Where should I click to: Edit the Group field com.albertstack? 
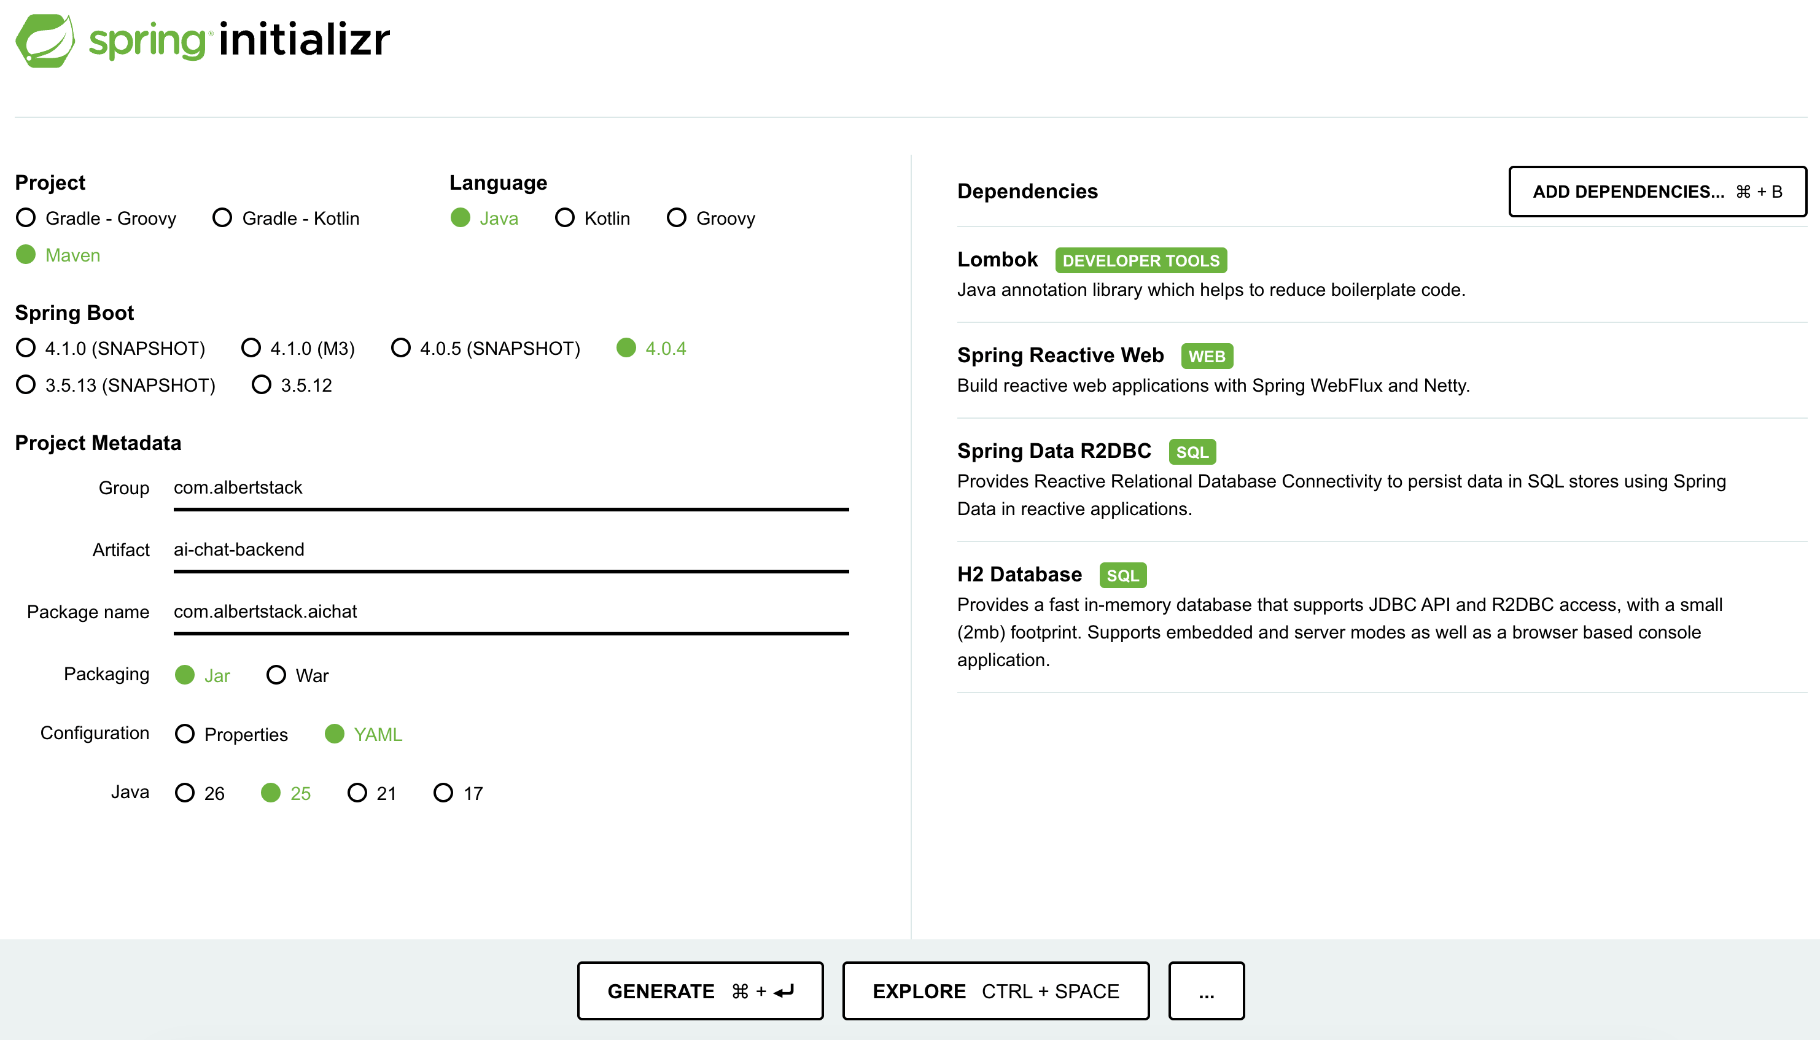511,489
